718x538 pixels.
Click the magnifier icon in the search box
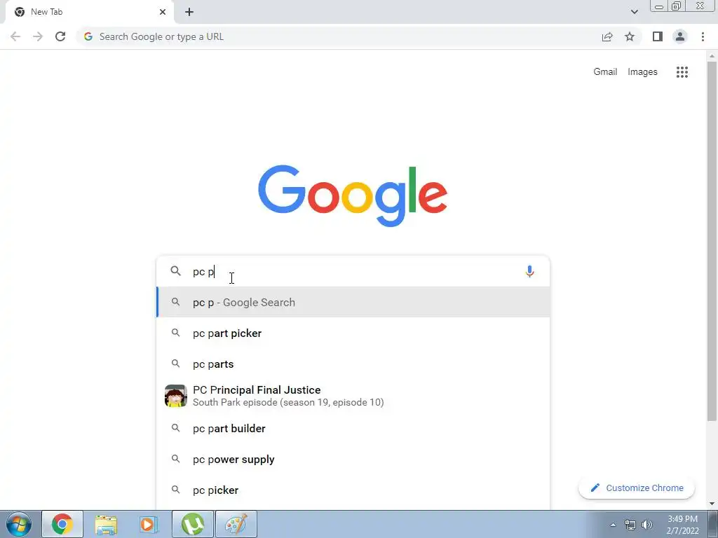[x=176, y=271]
